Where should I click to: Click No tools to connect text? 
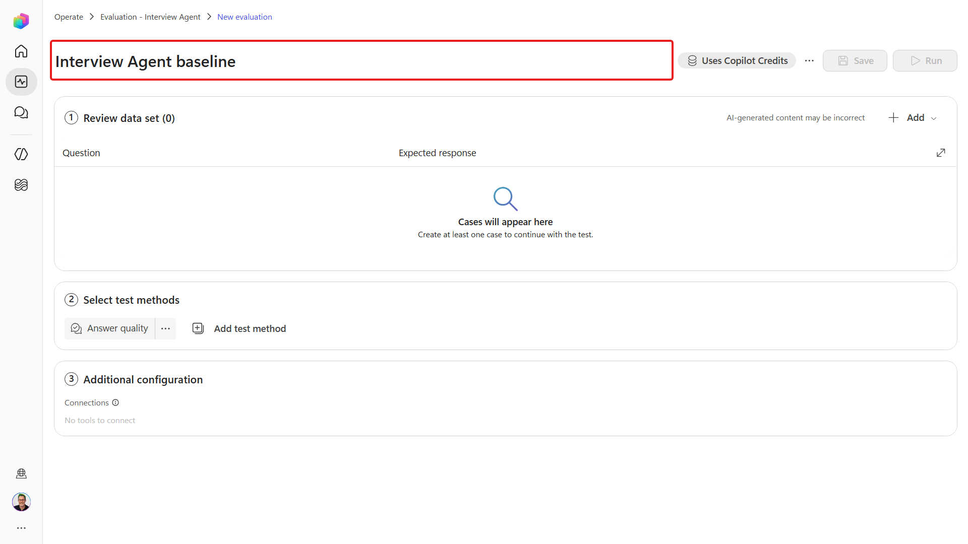(100, 420)
